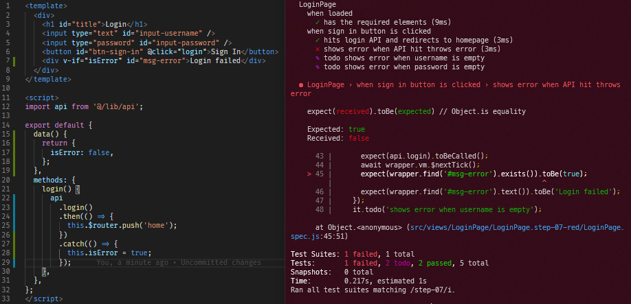Click the "when loaded" describe line
The image size is (631, 304).
pos(329,13)
